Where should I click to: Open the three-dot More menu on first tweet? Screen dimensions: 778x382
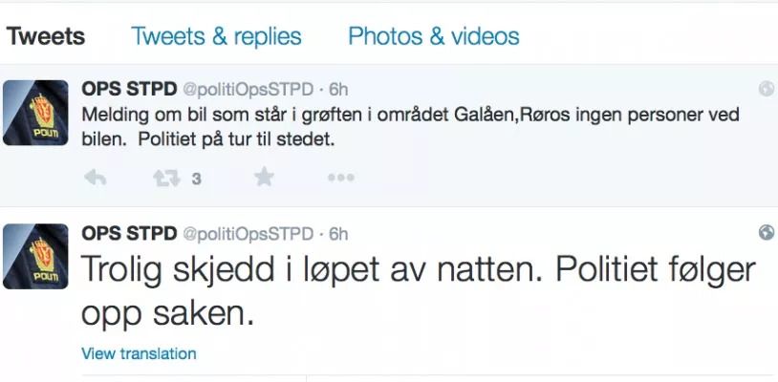(x=341, y=178)
